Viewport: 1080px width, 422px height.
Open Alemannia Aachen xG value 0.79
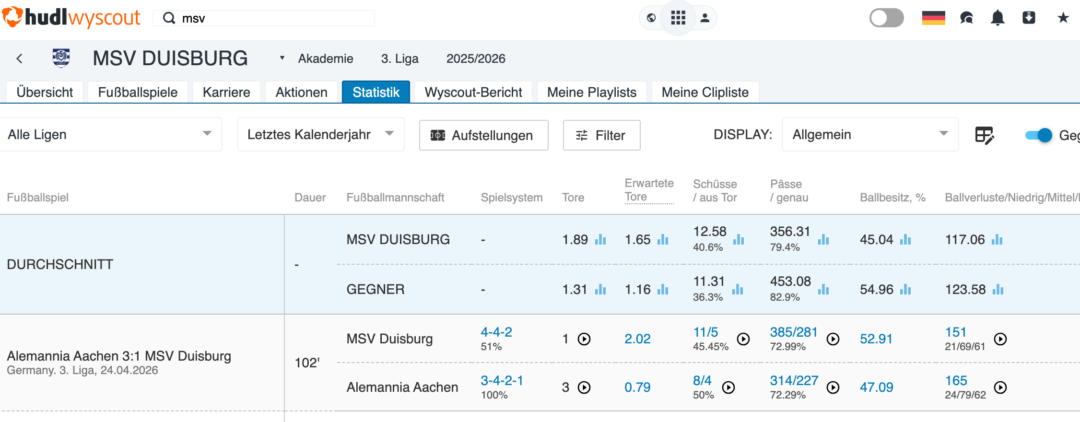tap(637, 387)
